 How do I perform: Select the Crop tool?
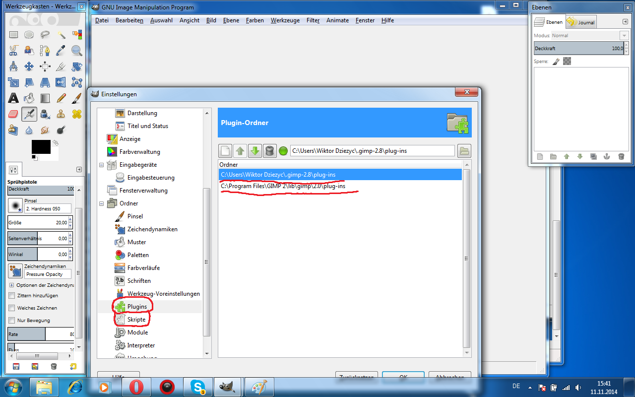pos(61,66)
